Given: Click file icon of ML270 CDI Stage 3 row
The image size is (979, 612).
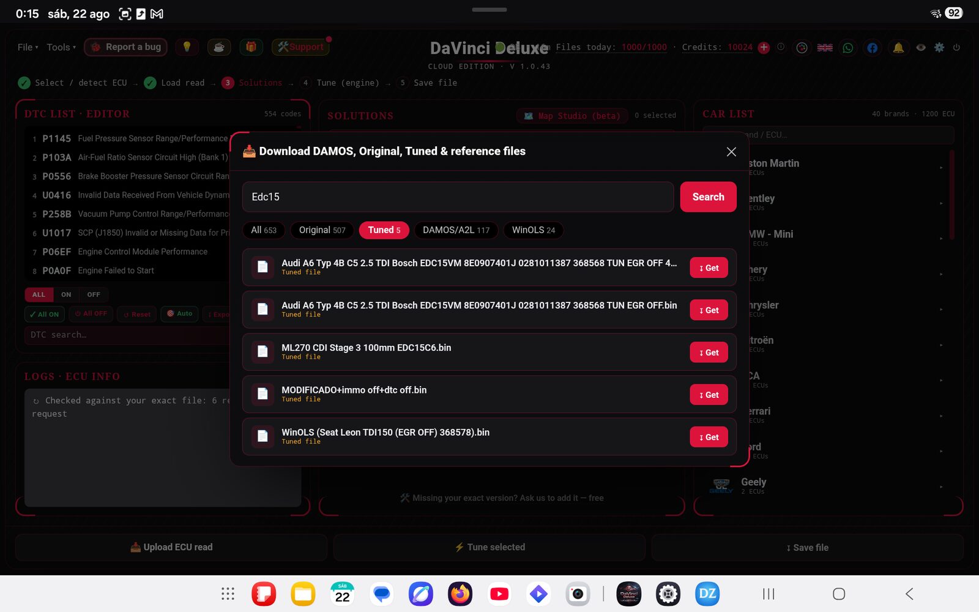Looking at the screenshot, I should pos(262,352).
